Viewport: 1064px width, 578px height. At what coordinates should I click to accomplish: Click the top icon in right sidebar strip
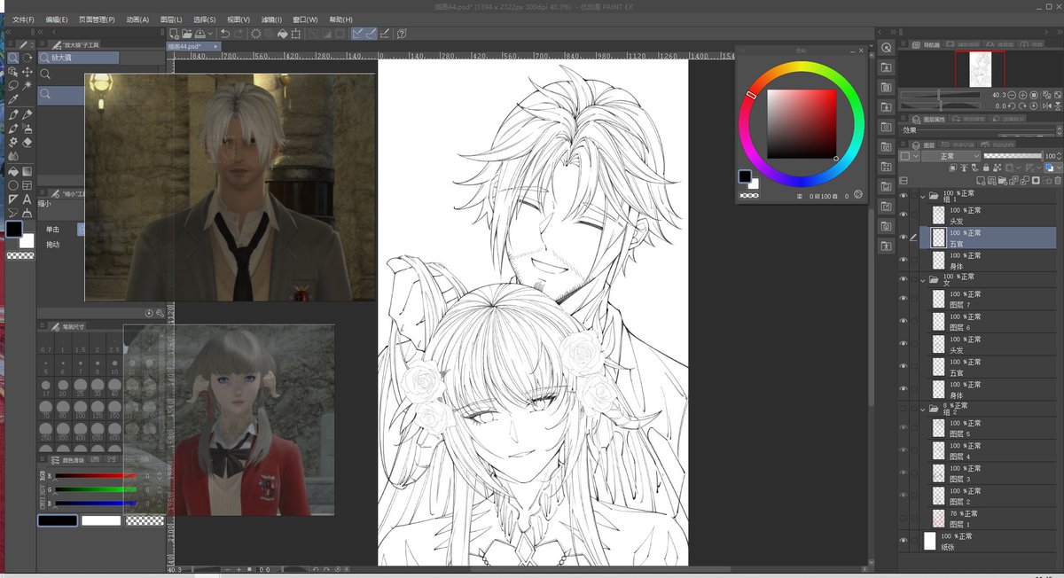click(x=886, y=48)
